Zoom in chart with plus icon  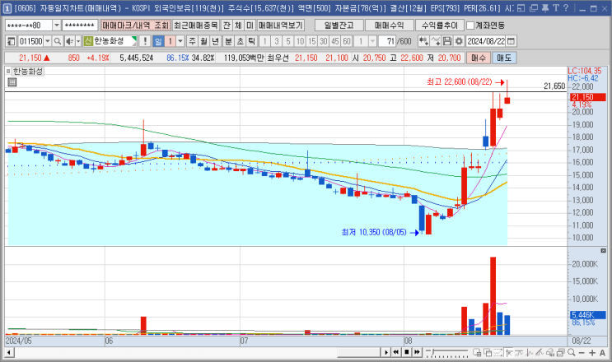pos(592,352)
